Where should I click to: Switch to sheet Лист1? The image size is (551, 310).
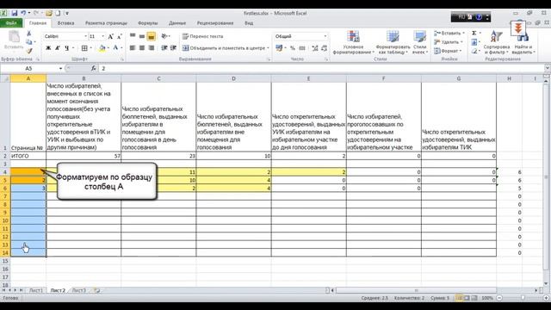pyautogui.click(x=35, y=290)
